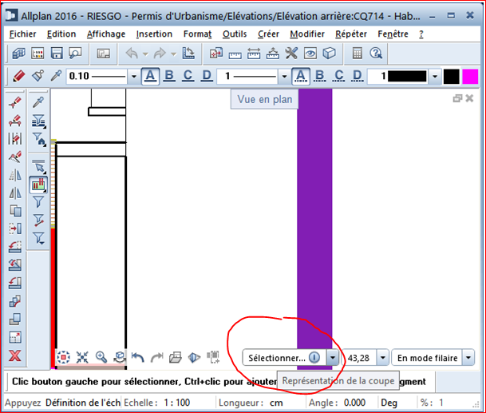This screenshot has width=486, height=413.
Task: Toggle line type favorite A
Action: click(x=301, y=76)
